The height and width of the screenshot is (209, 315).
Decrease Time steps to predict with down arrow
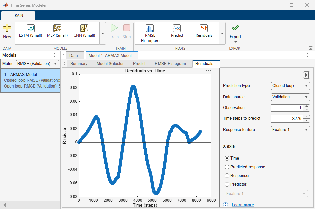coord(306,120)
